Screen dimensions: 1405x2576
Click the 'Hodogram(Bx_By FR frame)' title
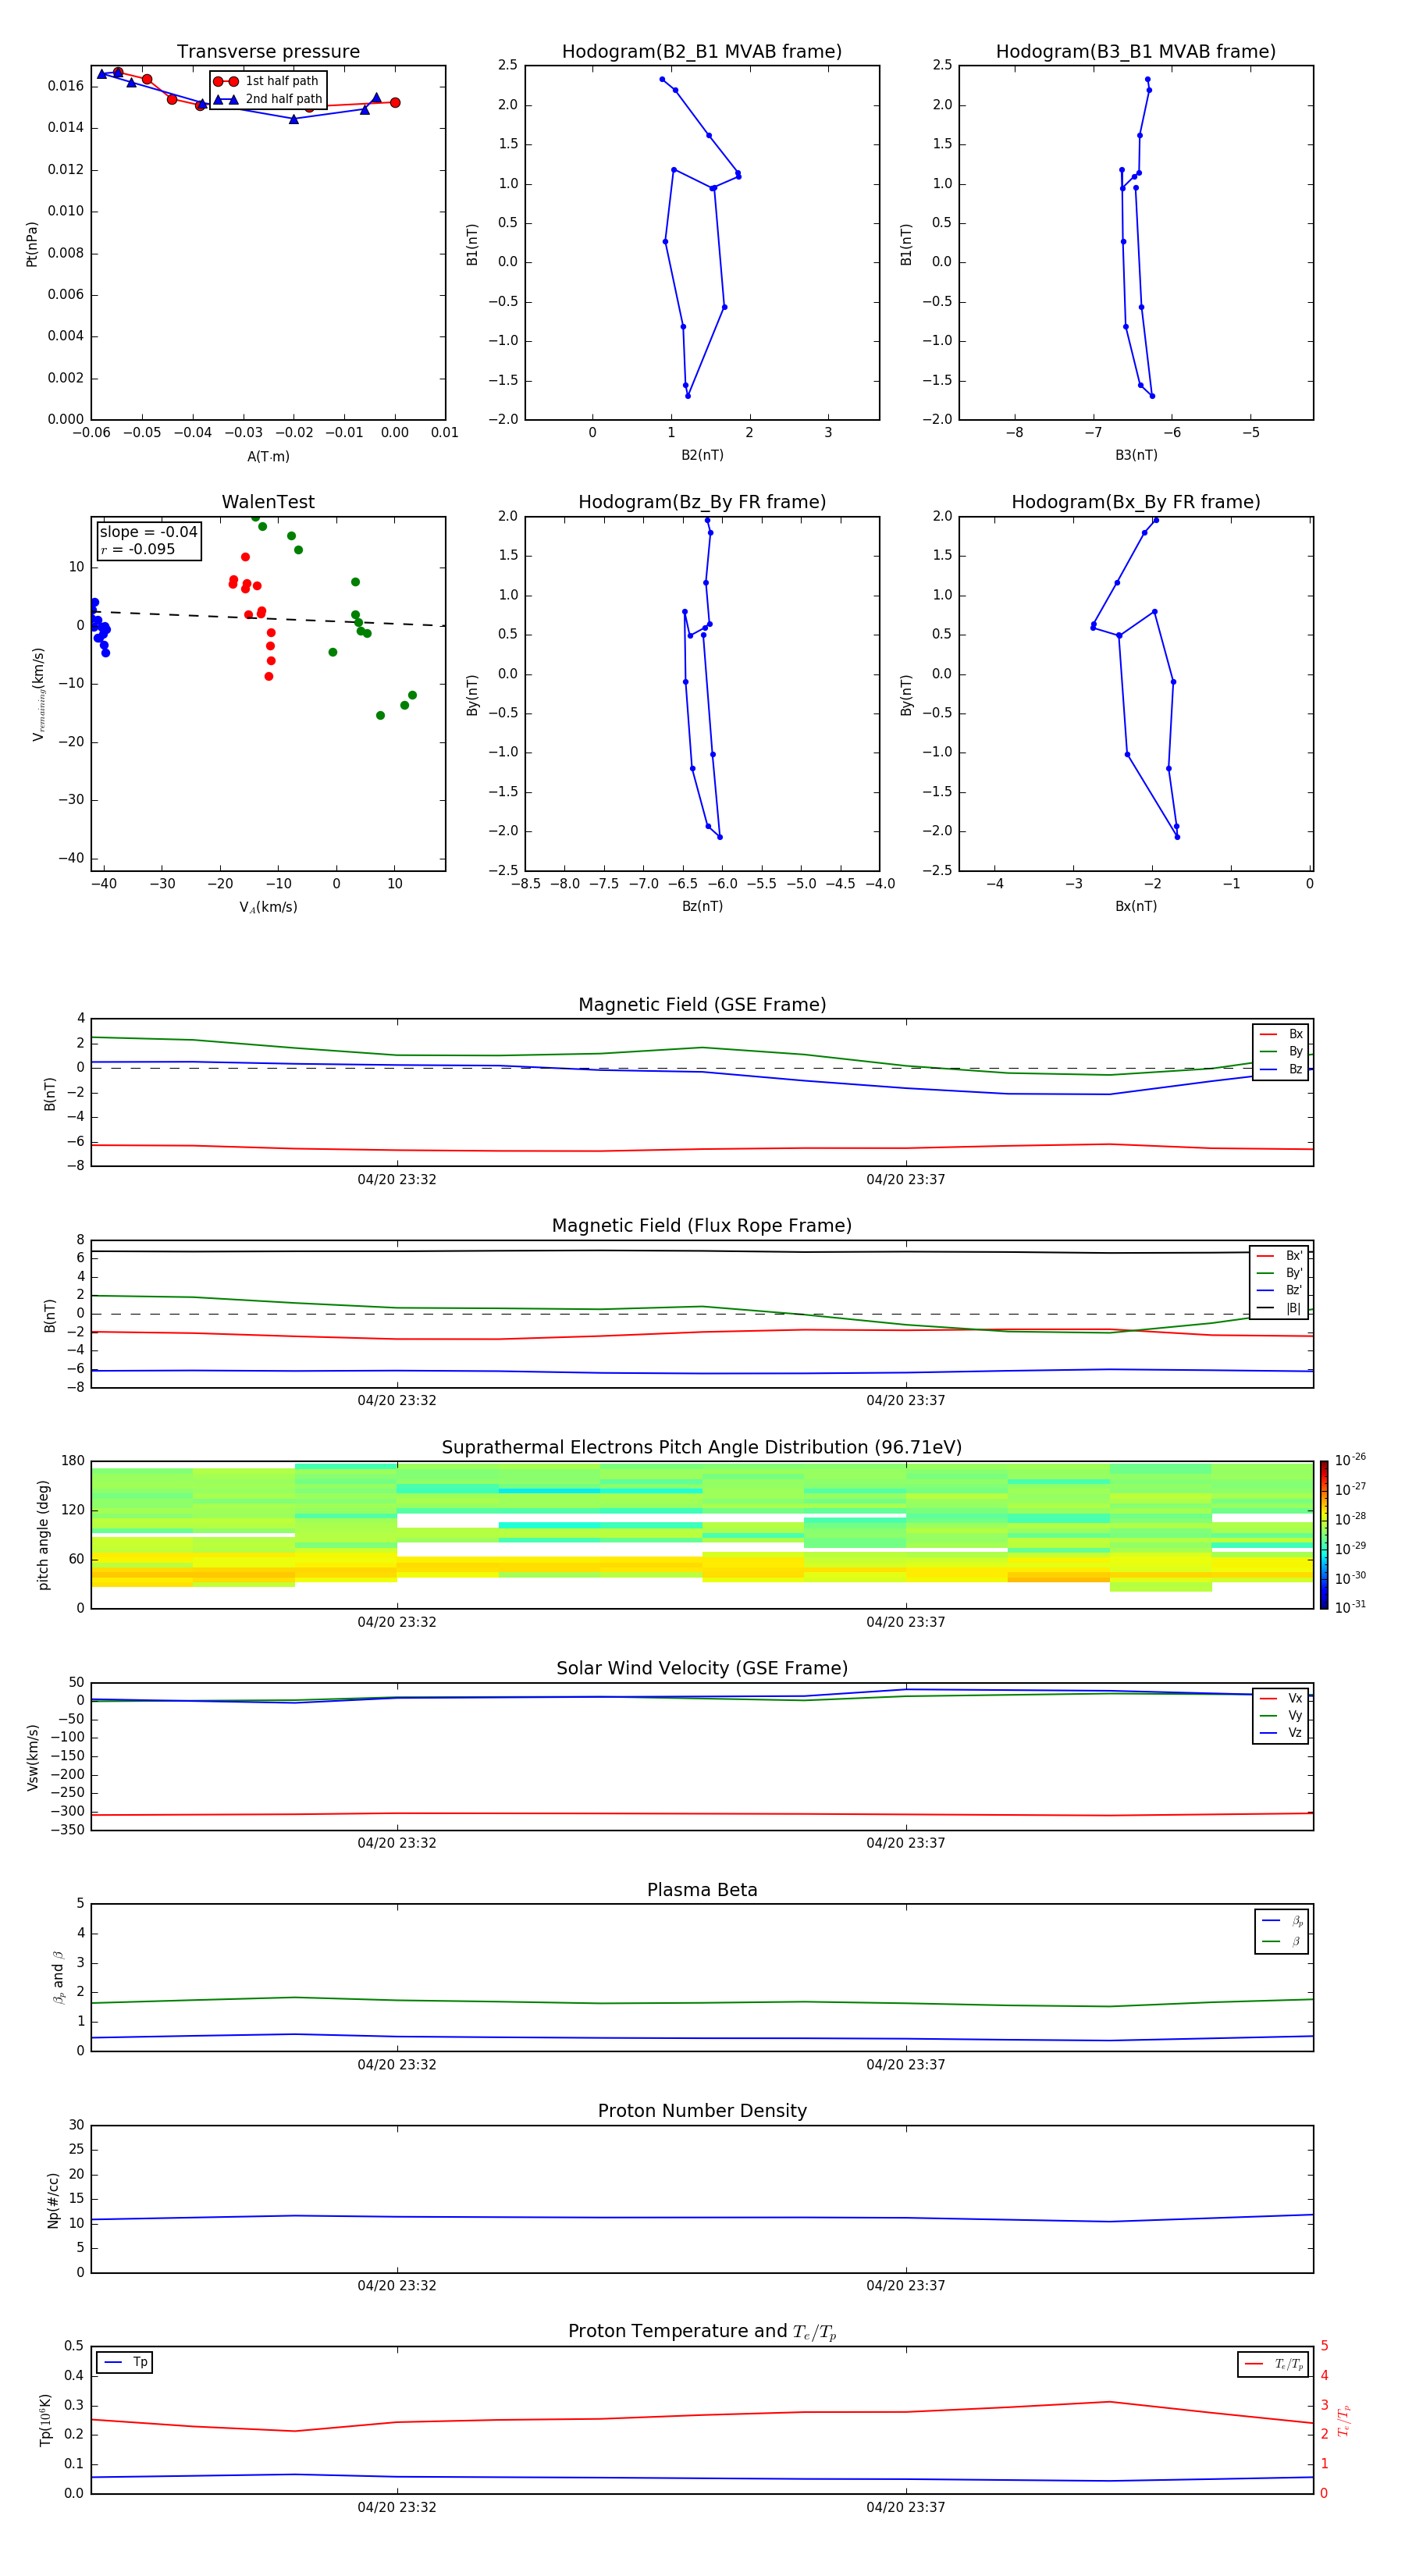coord(1136,502)
